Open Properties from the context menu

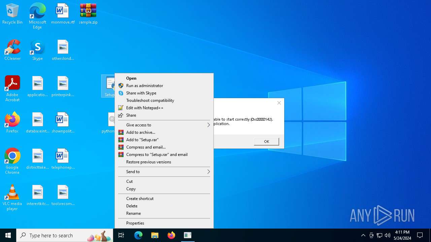tap(164, 223)
